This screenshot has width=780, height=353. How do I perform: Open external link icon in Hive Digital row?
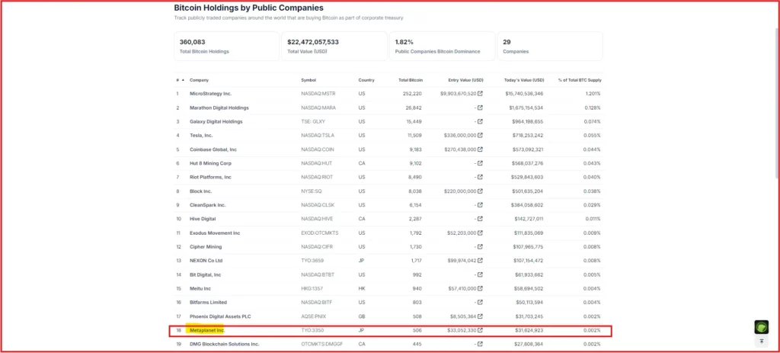(x=480, y=219)
